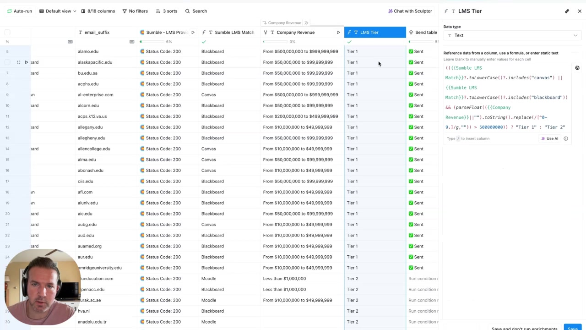The image size is (586, 330).
Task: Click the summary icon under email_suffix header
Action: pyautogui.click(x=132, y=42)
